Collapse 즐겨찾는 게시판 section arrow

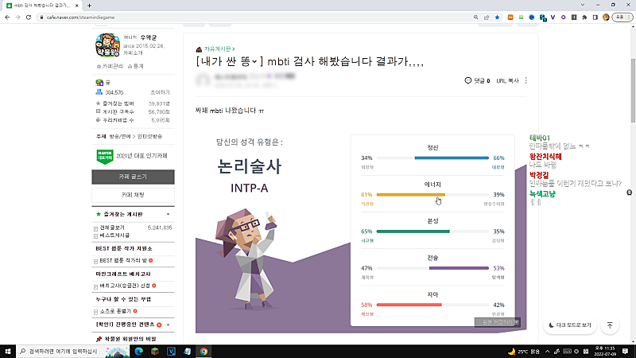tap(168, 214)
